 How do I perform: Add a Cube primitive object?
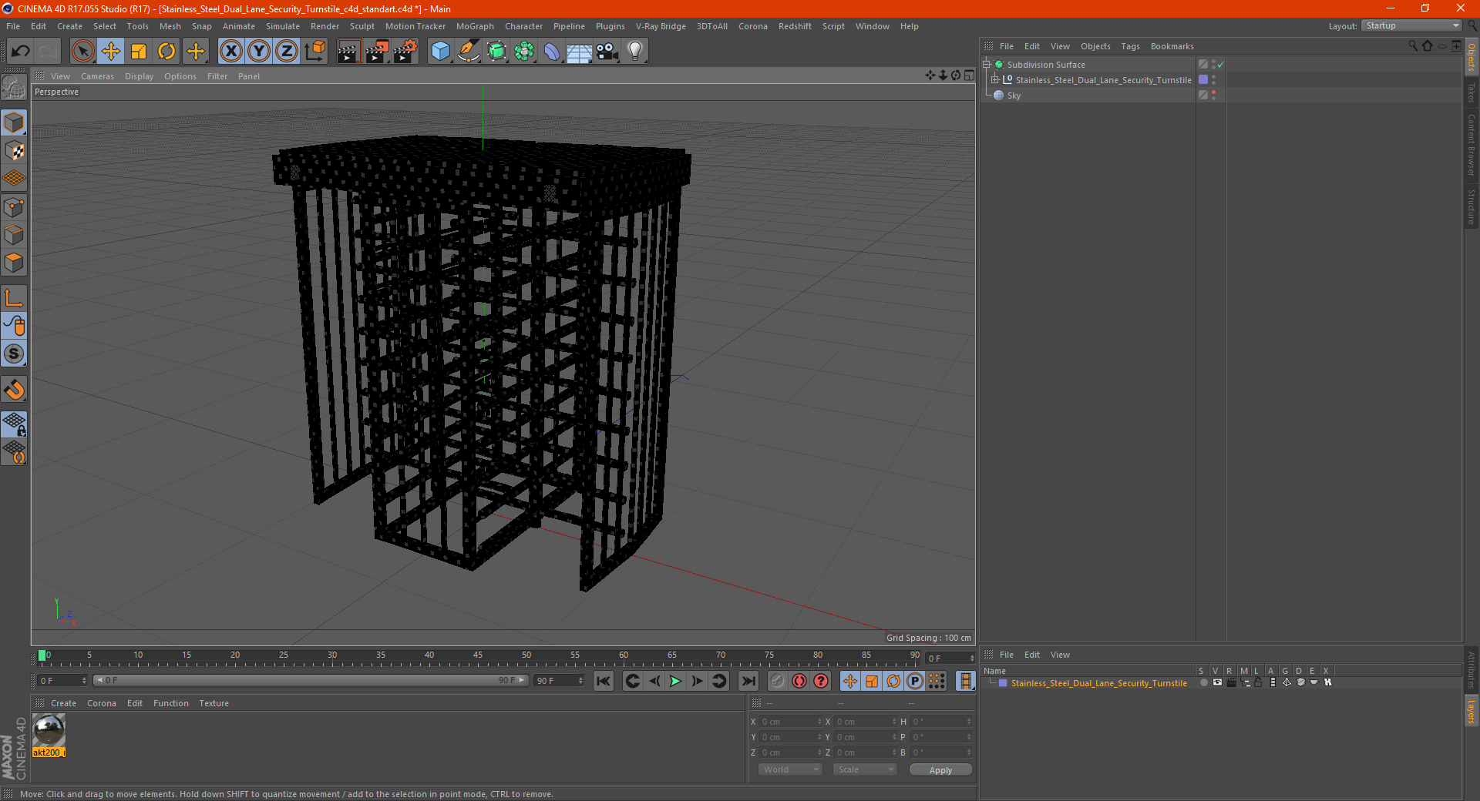440,52
